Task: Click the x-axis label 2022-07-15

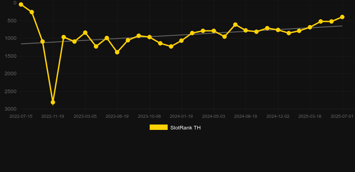Action: click(x=21, y=116)
